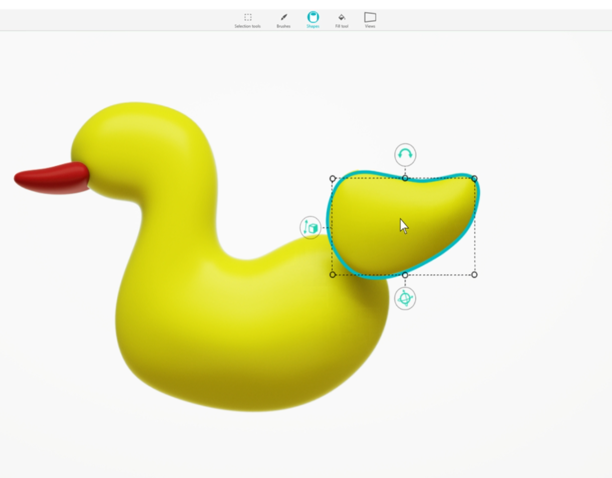
Task: Click empty canvas below the duck to deselect
Action: (x=300, y=445)
